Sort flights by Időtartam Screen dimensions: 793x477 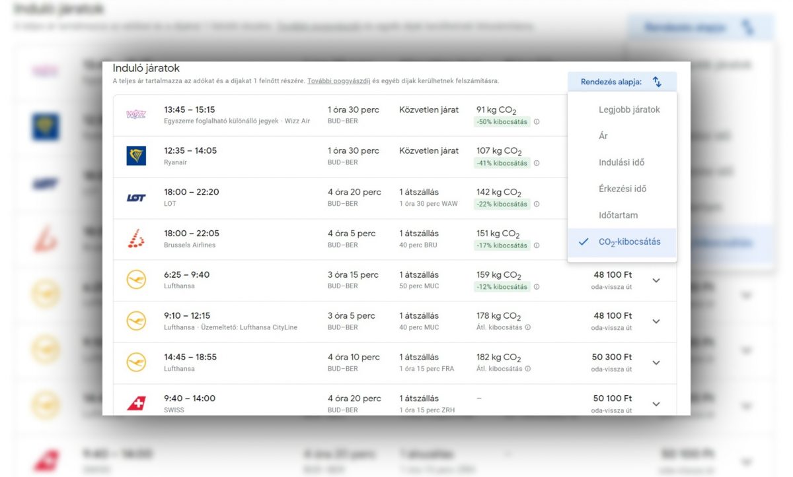618,215
